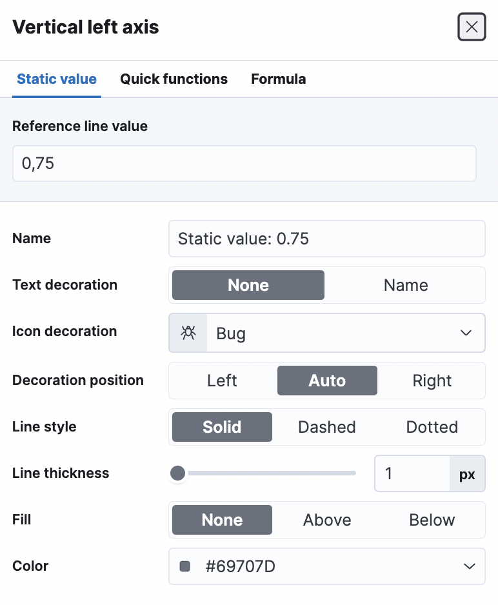Set Text decoration to Name
Viewport: 498px width, 605px height.
[405, 285]
